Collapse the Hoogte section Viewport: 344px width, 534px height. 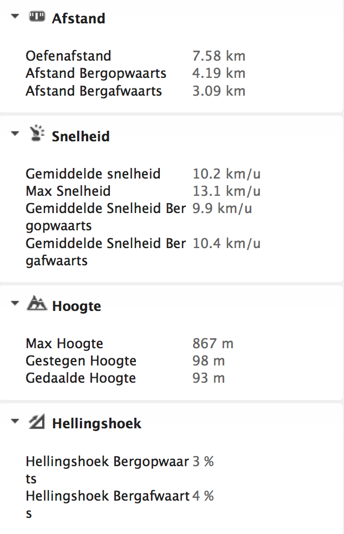[14, 304]
